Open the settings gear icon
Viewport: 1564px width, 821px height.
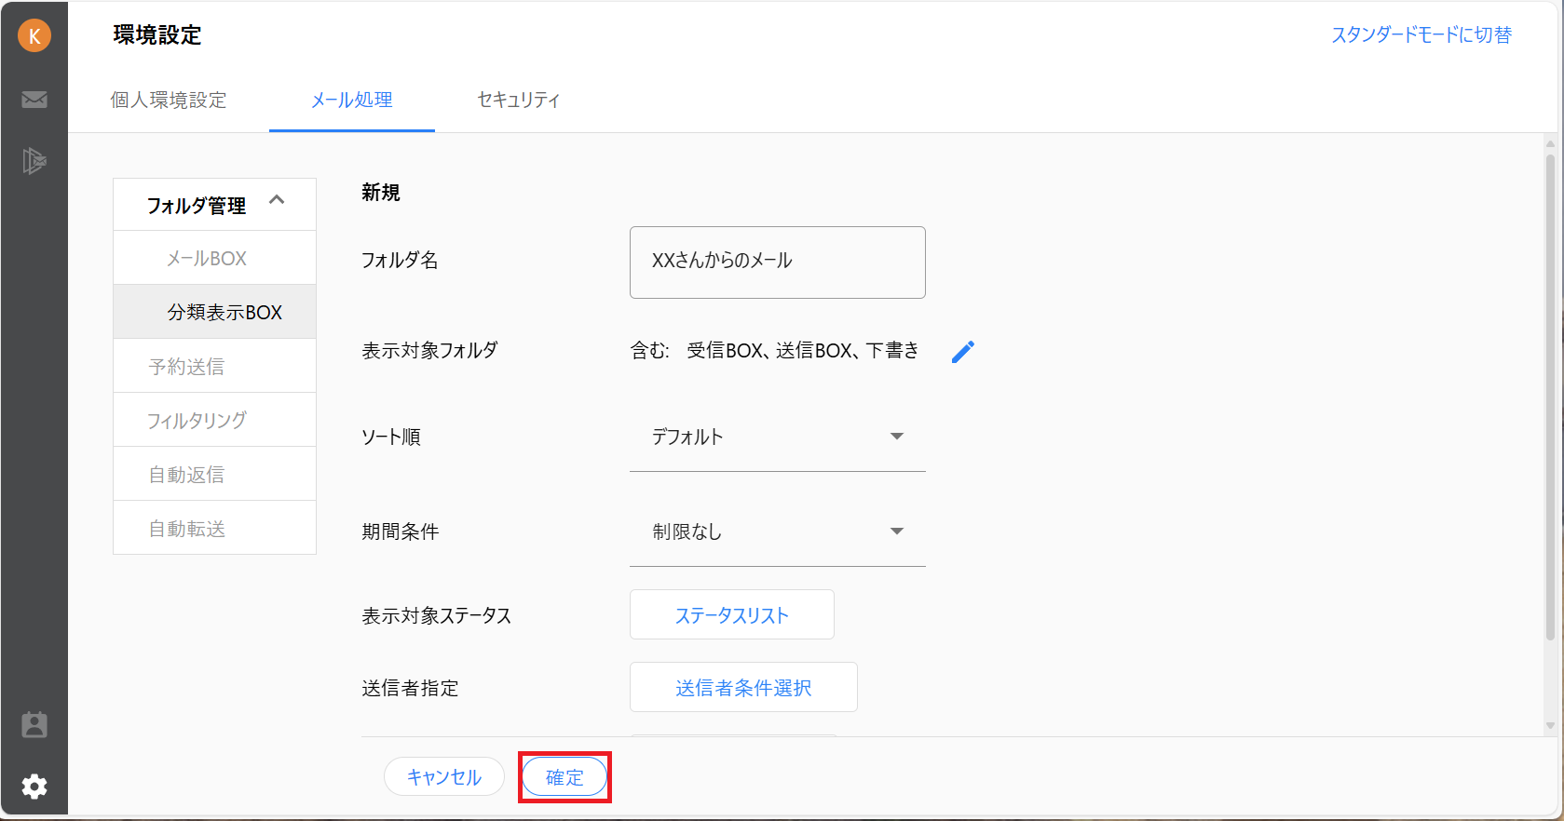point(34,787)
